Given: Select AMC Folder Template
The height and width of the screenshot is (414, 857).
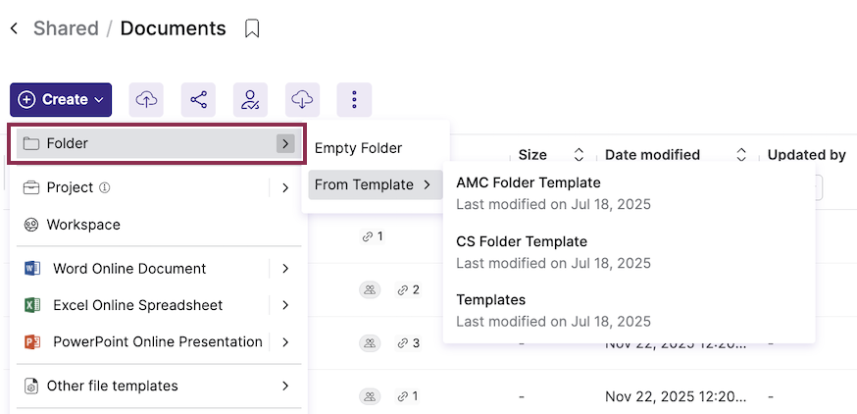Looking at the screenshot, I should point(529,182).
